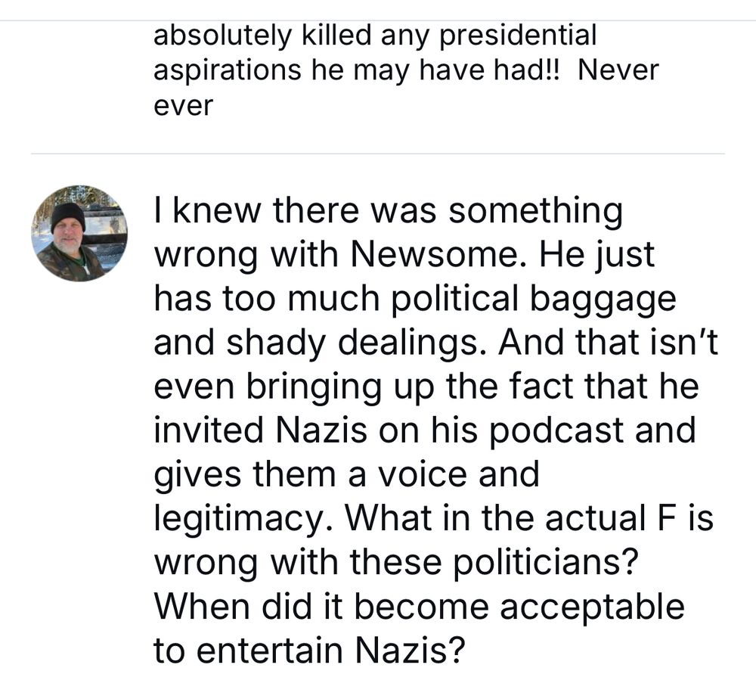Select the text 'absolutely killed any presidential'

[375, 36]
